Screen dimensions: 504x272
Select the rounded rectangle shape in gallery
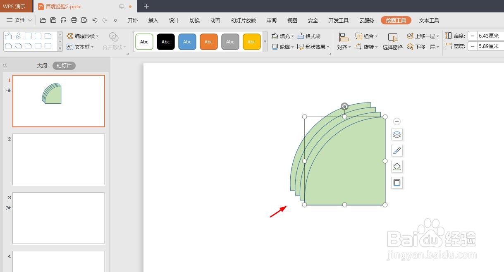click(x=38, y=36)
